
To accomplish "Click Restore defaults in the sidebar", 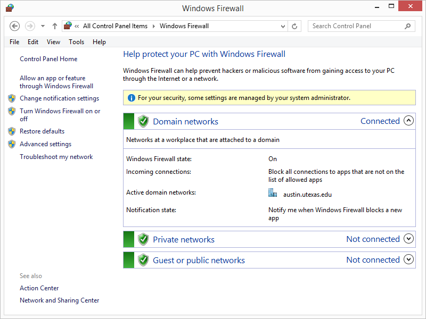I will click(42, 131).
